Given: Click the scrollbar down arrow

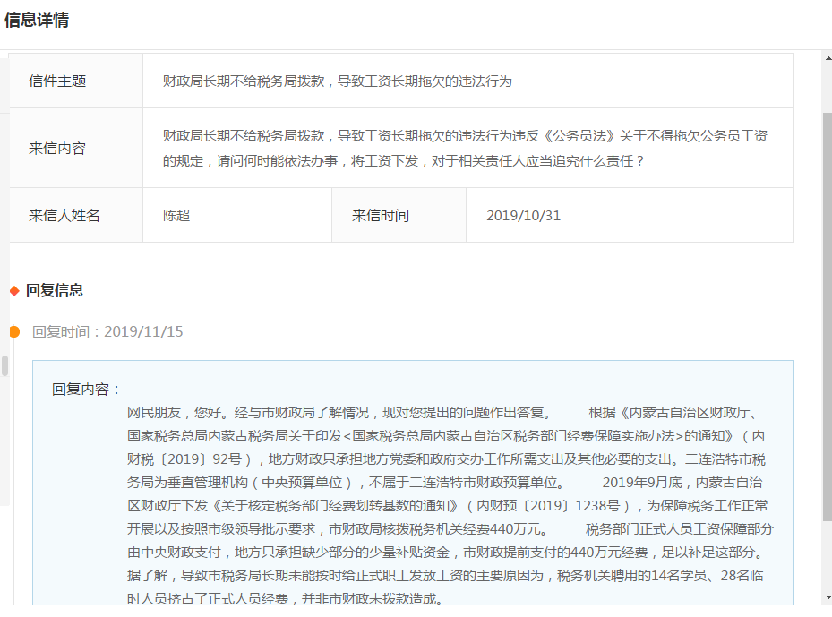Looking at the screenshot, I should [828, 599].
